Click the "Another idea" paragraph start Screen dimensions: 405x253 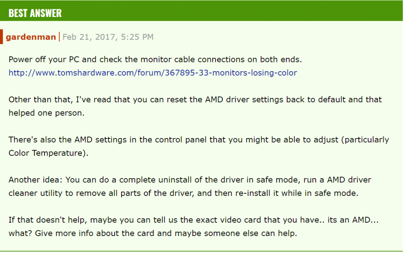(35, 180)
